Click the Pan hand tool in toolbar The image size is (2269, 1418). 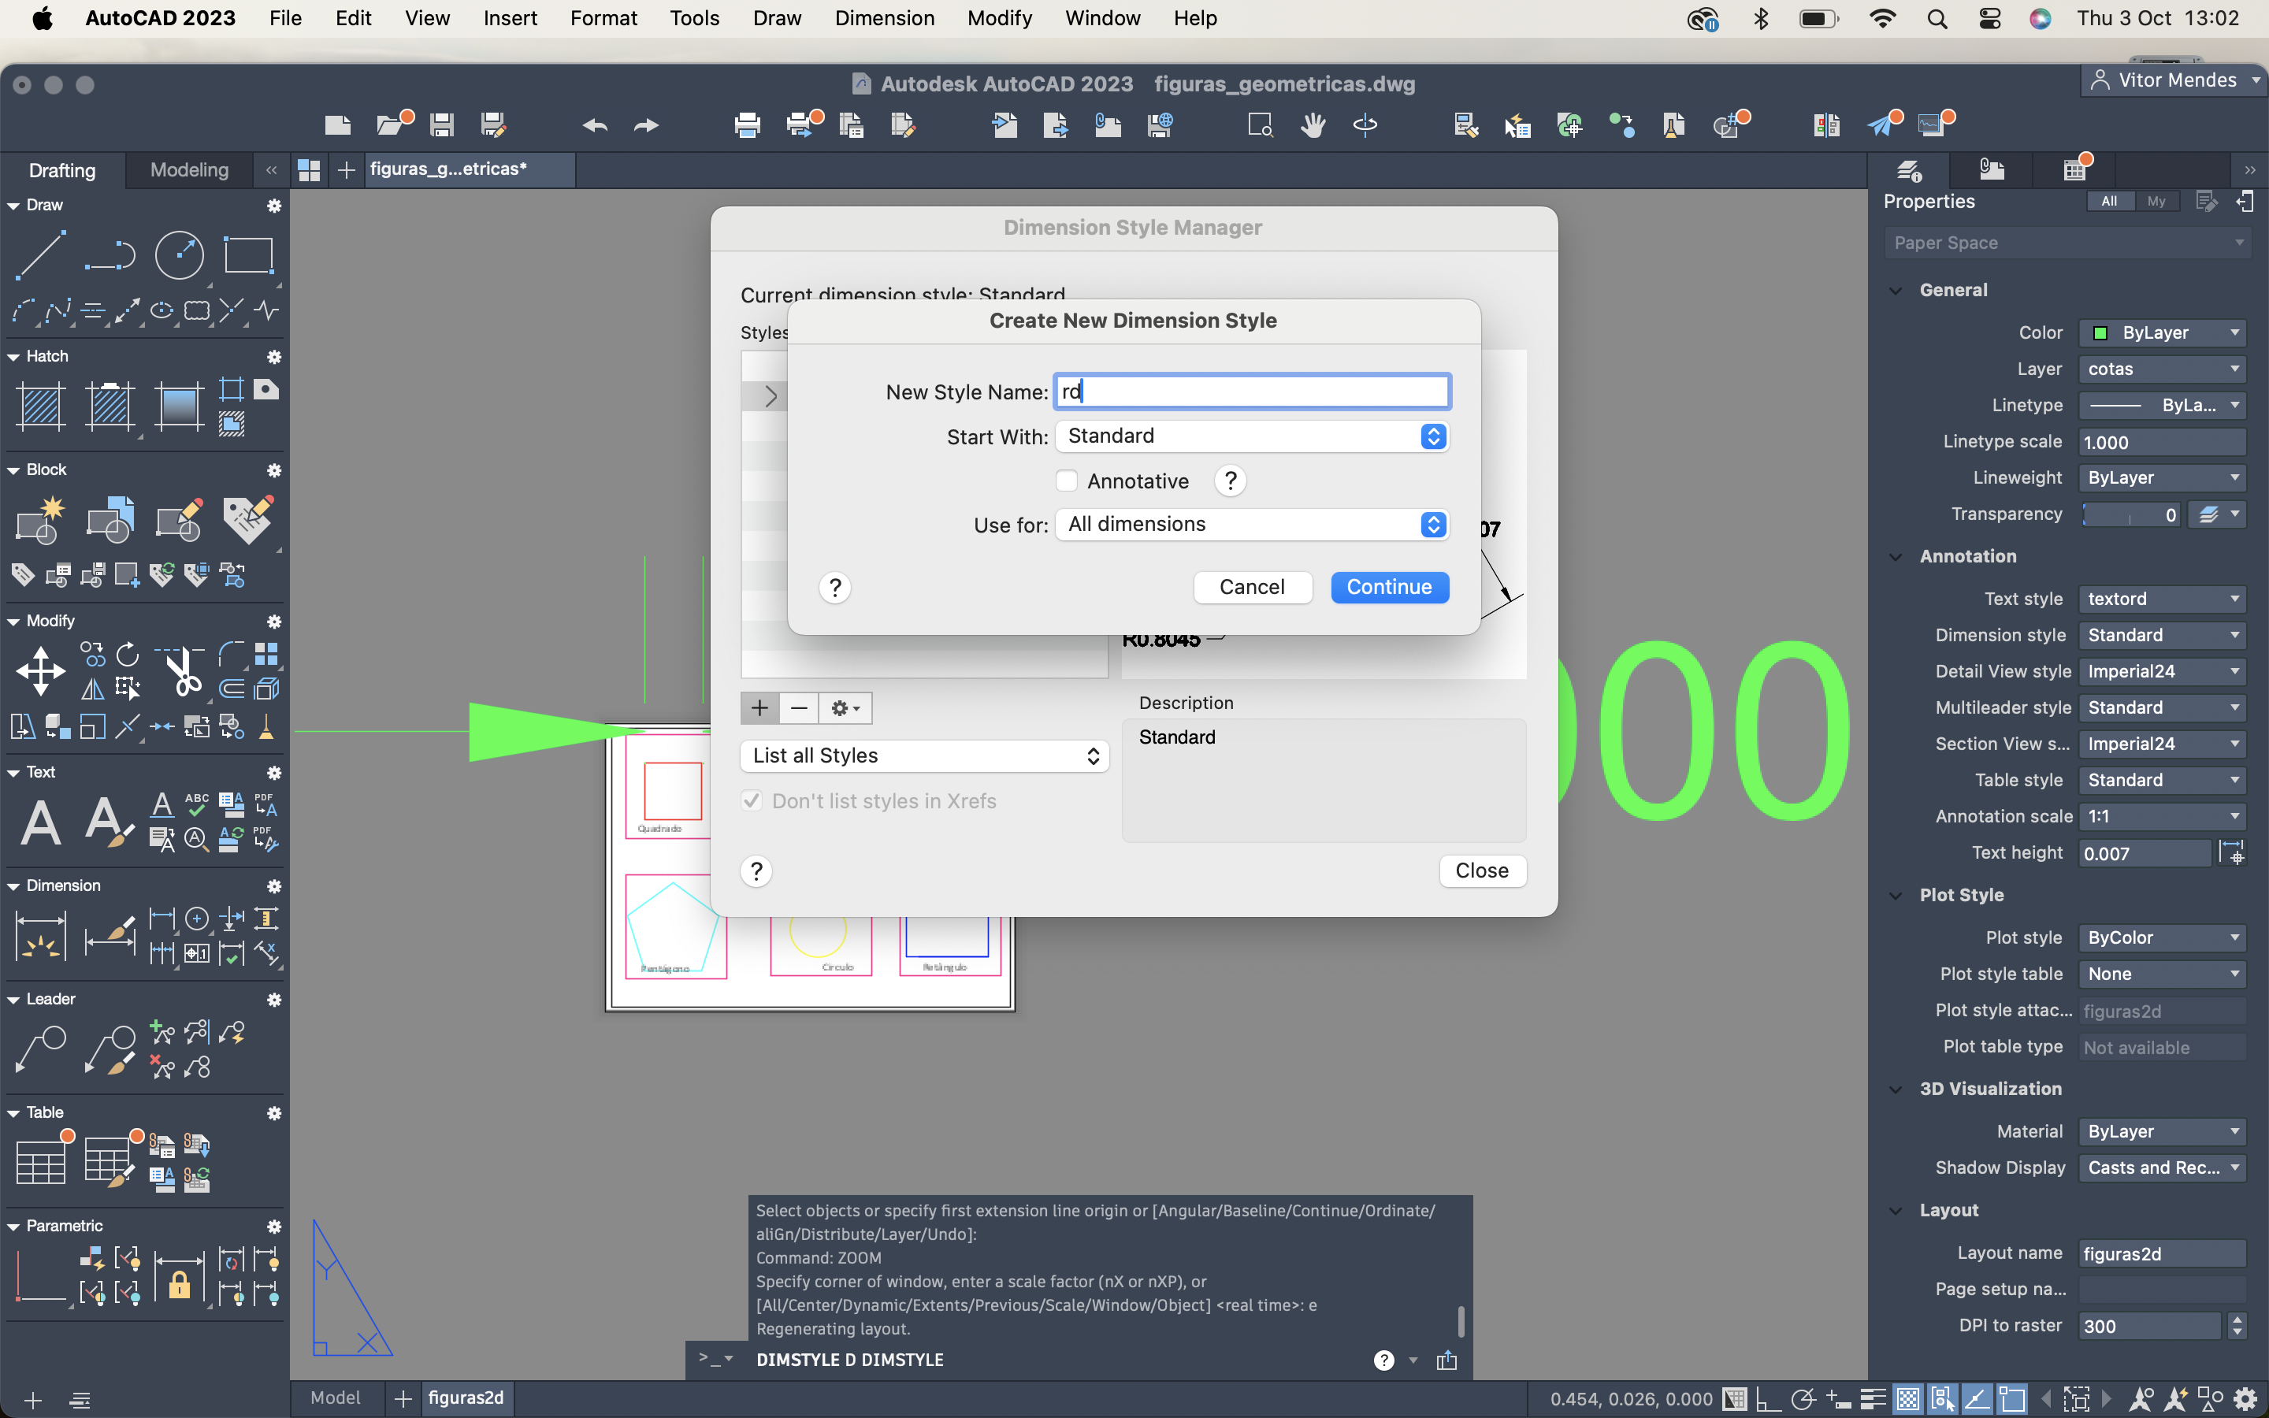[x=1313, y=124]
